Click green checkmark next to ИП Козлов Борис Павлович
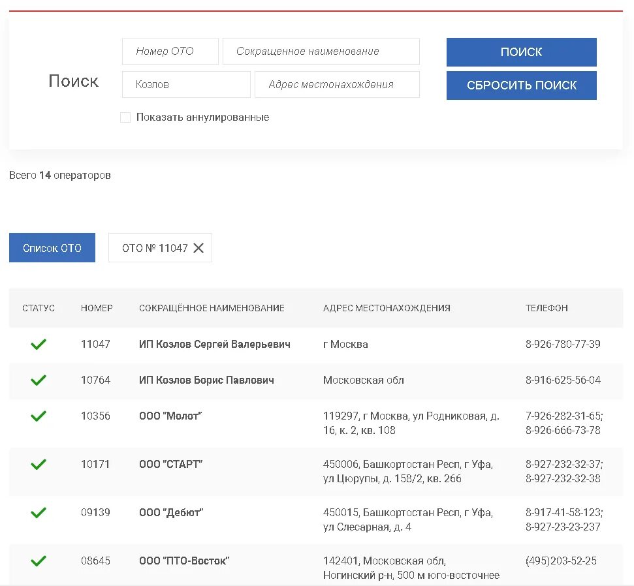Viewport: 634px width, 586px height. click(39, 380)
